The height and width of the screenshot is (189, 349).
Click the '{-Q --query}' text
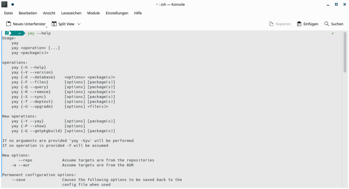(x=34, y=87)
